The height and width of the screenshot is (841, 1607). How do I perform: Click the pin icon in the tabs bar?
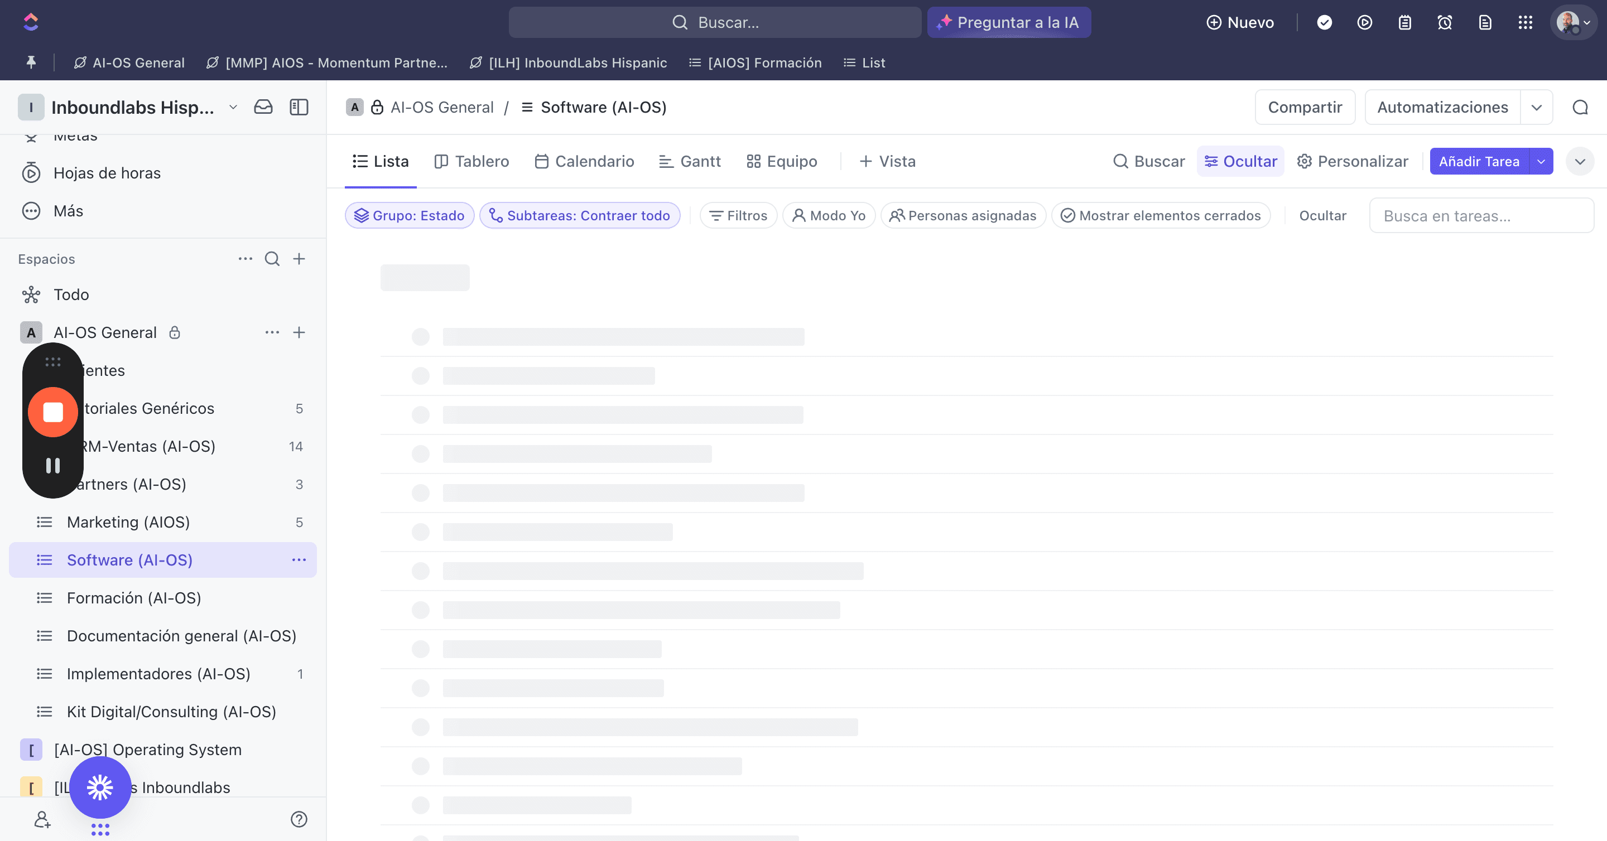(31, 62)
